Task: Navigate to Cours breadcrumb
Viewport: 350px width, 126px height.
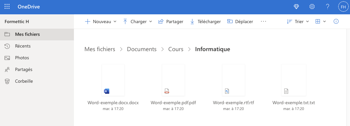Action: [176, 49]
